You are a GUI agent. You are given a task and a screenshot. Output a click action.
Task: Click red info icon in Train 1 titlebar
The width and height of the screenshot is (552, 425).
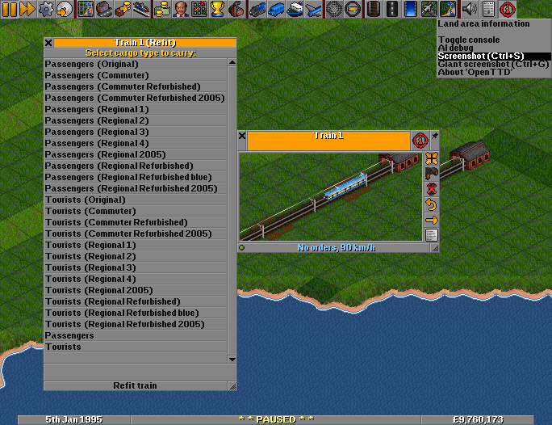pos(420,141)
